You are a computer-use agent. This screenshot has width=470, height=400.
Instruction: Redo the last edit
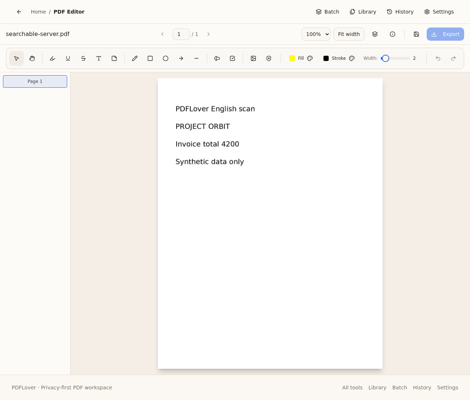[x=453, y=58]
